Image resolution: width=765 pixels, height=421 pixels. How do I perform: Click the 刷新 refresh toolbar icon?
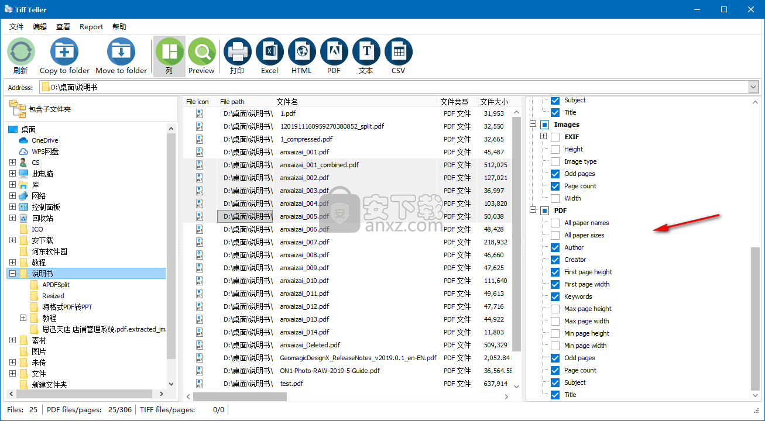[20, 51]
